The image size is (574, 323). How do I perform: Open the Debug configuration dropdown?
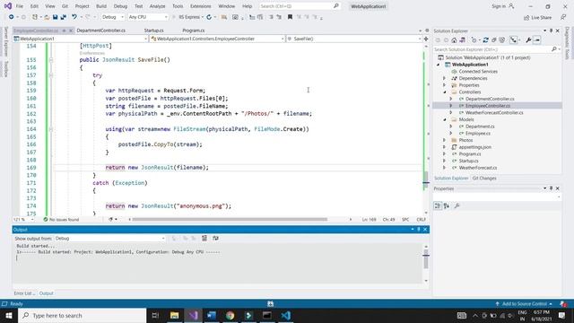click(x=112, y=17)
